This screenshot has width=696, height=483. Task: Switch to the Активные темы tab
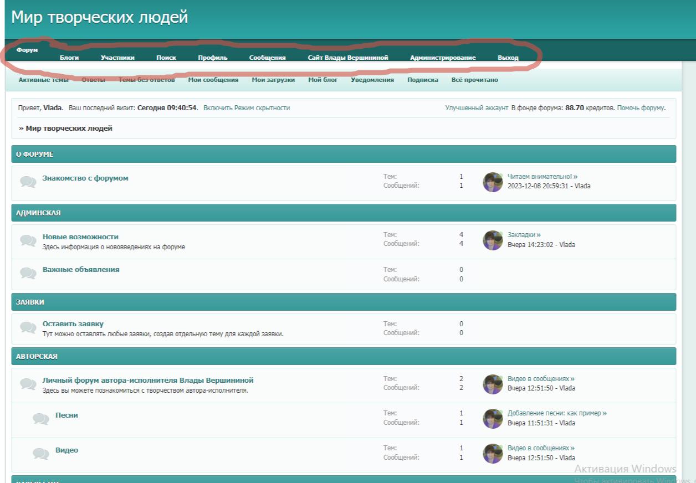pyautogui.click(x=44, y=80)
